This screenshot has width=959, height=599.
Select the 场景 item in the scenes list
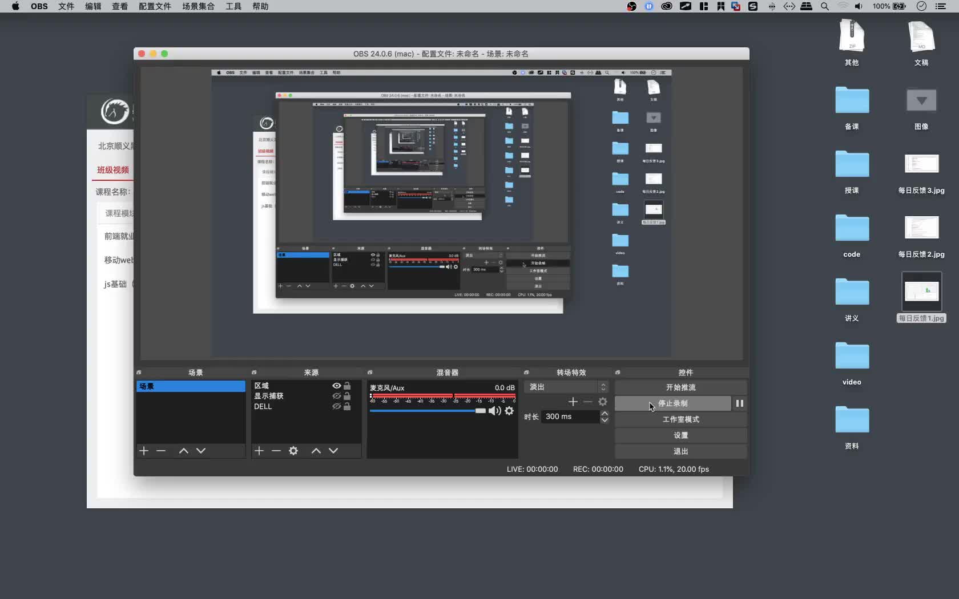click(x=191, y=386)
